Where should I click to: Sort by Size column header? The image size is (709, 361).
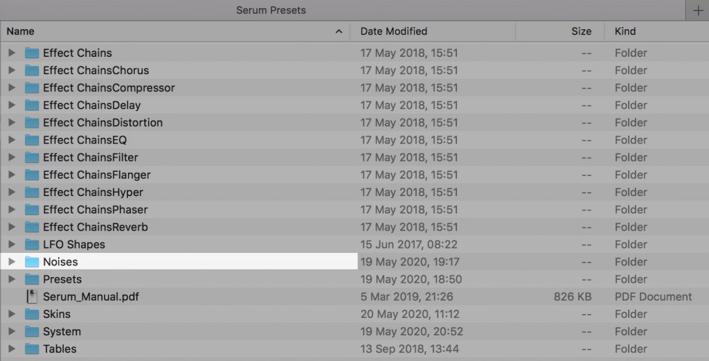(x=581, y=31)
